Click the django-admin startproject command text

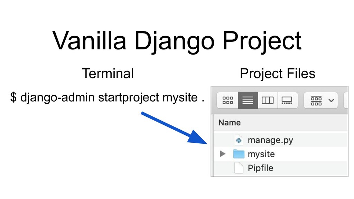point(107,97)
